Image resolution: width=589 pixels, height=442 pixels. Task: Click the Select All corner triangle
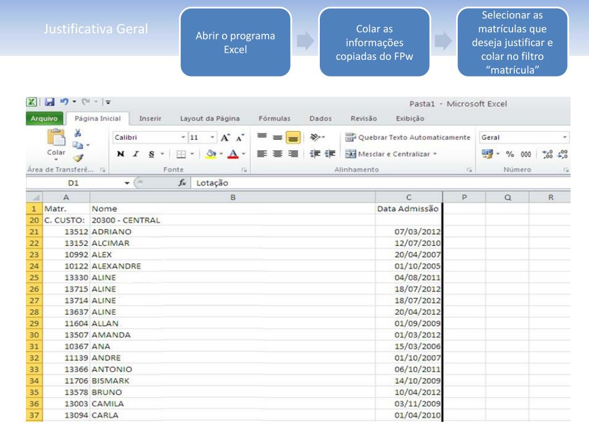pyautogui.click(x=35, y=197)
